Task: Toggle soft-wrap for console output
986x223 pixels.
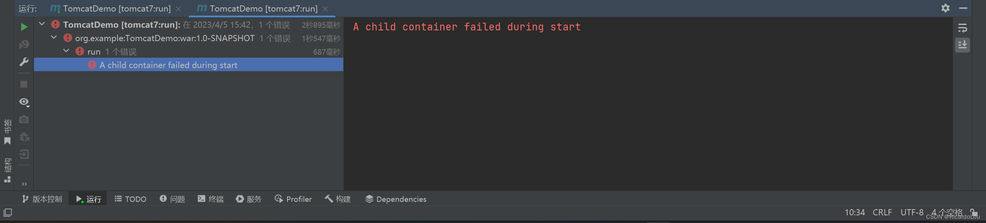Action: tap(962, 28)
